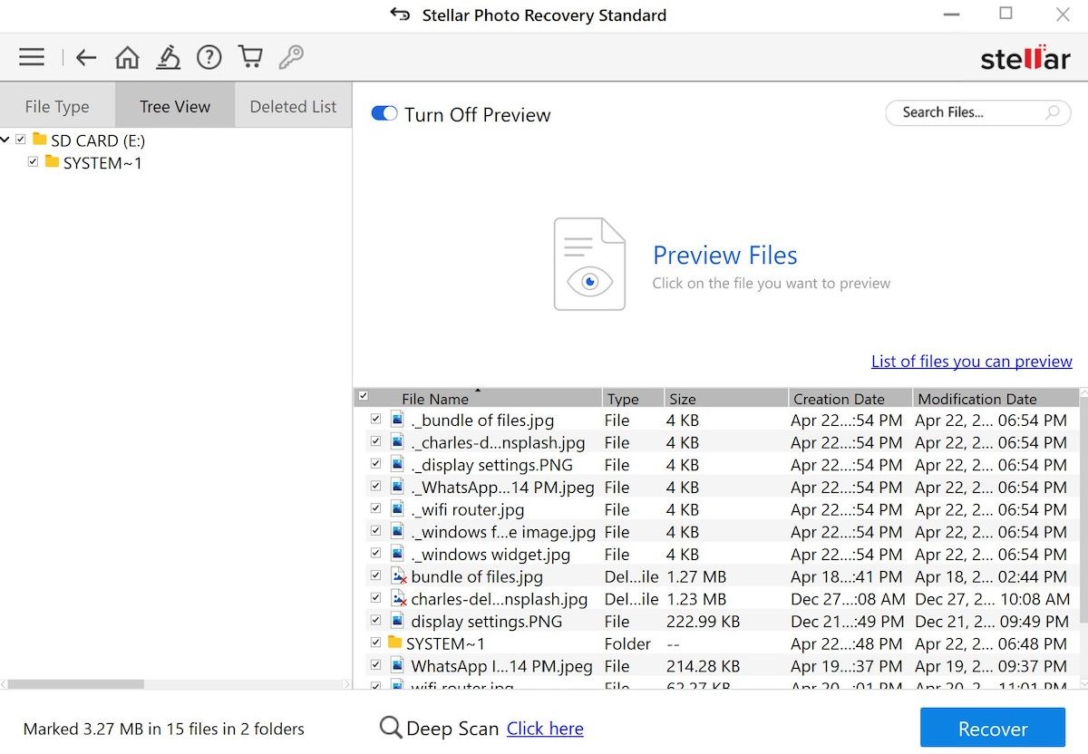Click deleted file icon of charles-del...nsplash.jpg
1088x754 pixels.
pyautogui.click(x=398, y=599)
